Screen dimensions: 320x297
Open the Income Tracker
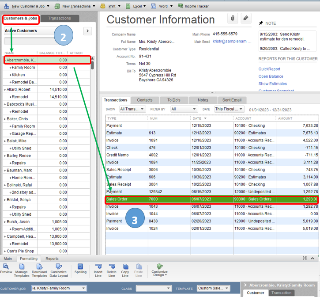pyautogui.click(x=193, y=6)
